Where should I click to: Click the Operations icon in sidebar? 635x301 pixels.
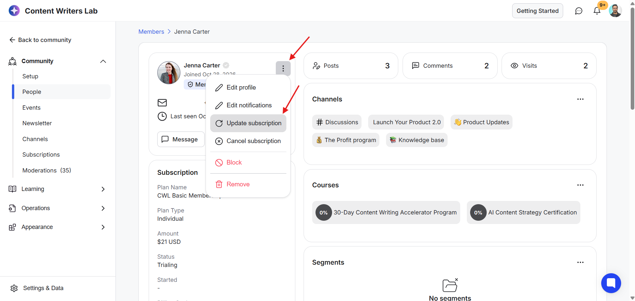click(x=13, y=208)
